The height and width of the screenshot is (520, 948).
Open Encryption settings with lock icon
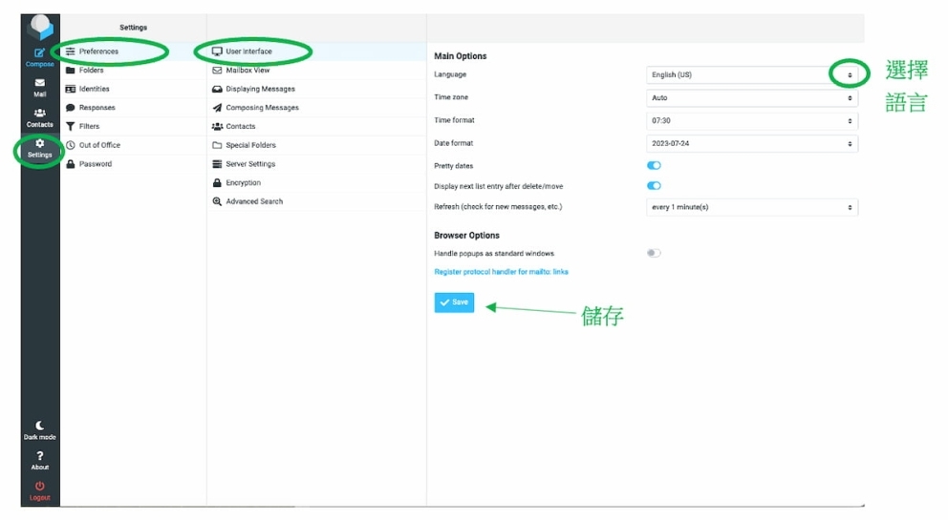point(243,183)
